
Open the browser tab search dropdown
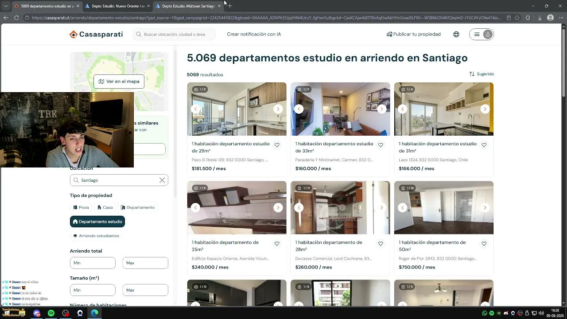click(5, 6)
